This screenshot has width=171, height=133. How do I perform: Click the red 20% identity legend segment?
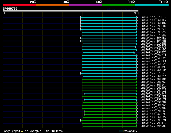pyautogui.click(x=19, y=5)
